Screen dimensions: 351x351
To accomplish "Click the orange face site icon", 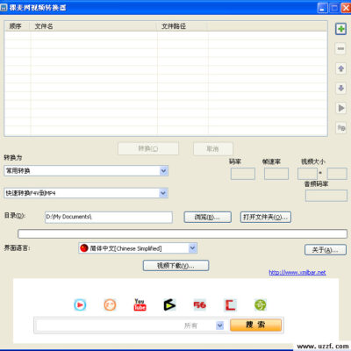I will point(110,305).
